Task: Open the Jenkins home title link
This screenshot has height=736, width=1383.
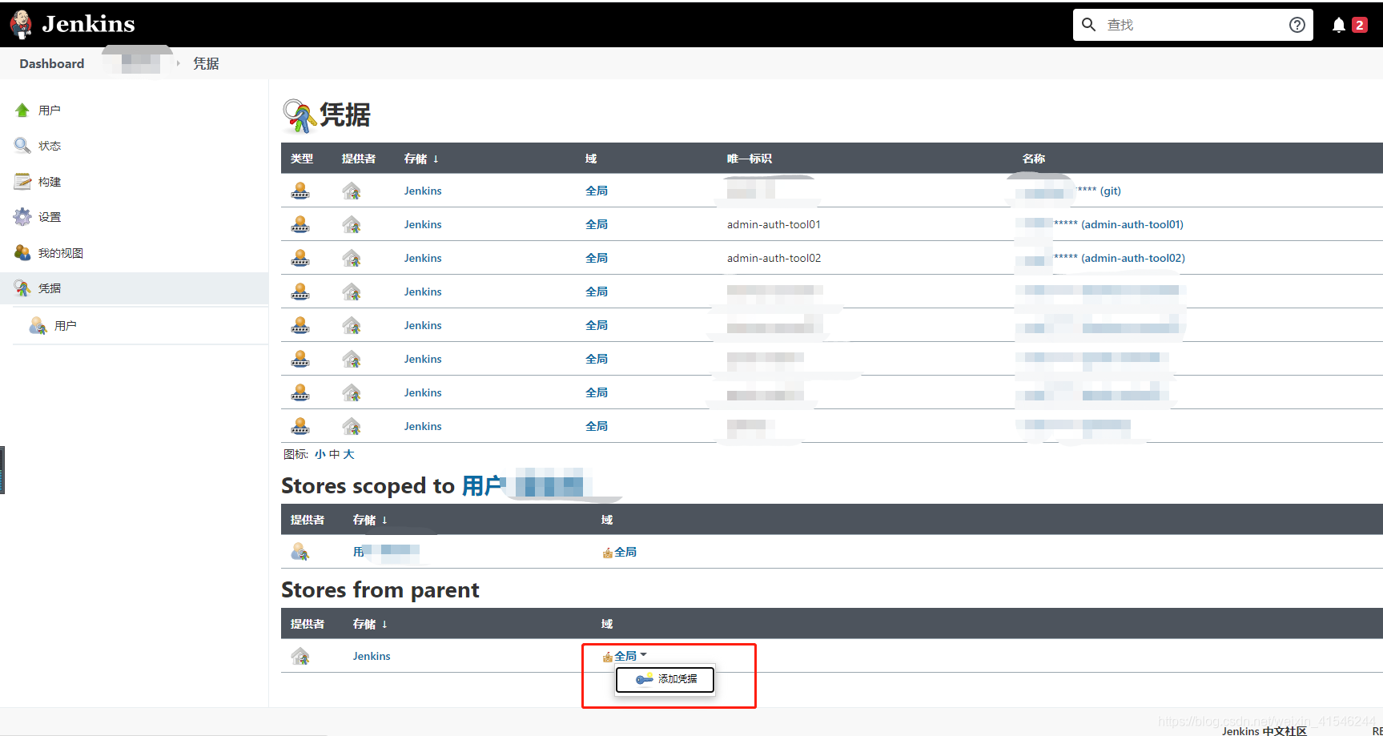Action: [x=88, y=24]
